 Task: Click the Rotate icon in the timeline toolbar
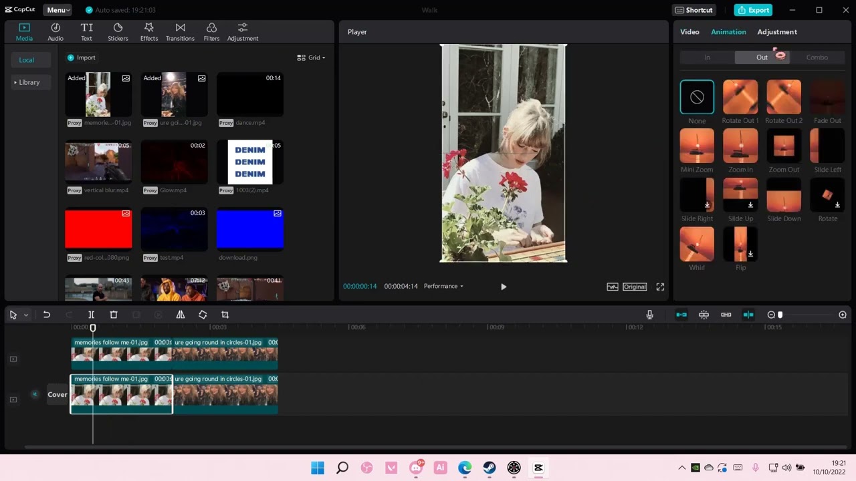click(x=203, y=315)
